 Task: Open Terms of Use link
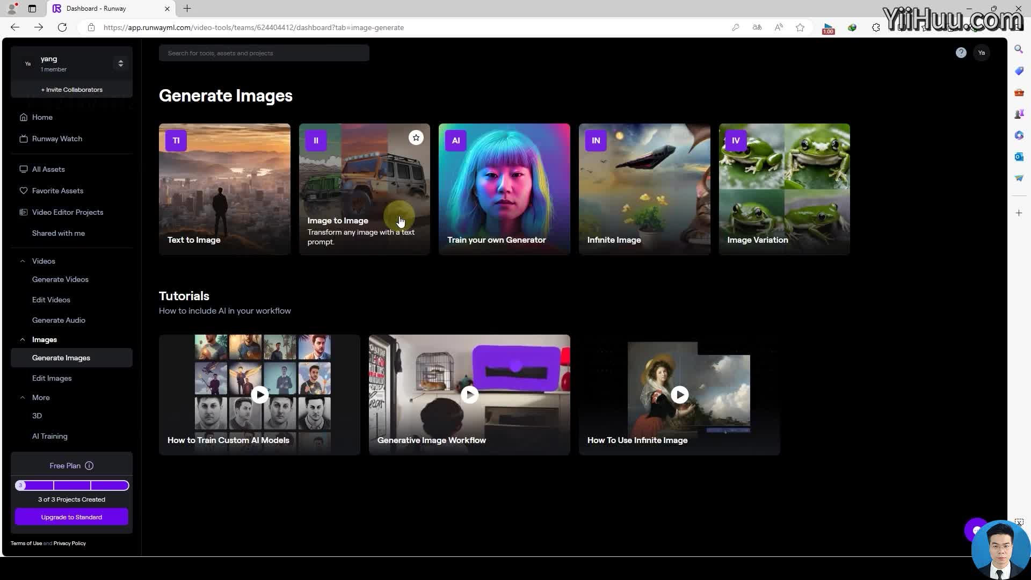26,543
